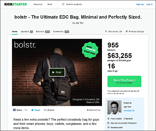Click the search magnifier icon

(x=63, y=4)
